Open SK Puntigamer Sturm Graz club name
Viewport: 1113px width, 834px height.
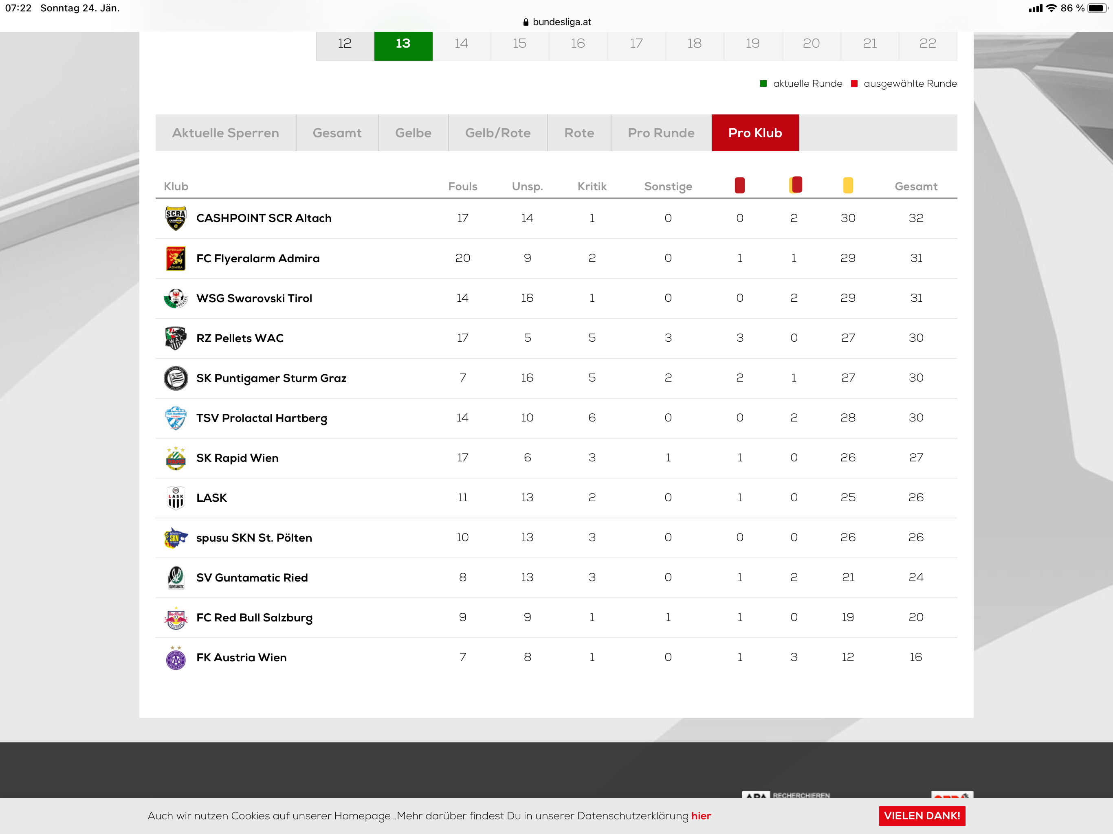coord(271,378)
